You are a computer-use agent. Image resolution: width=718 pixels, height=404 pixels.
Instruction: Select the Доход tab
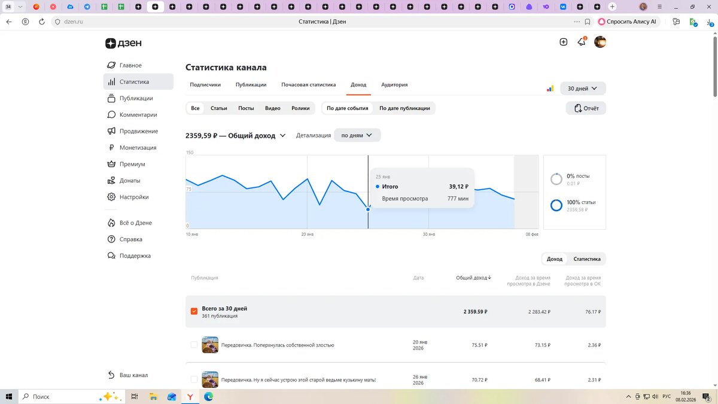click(358, 85)
